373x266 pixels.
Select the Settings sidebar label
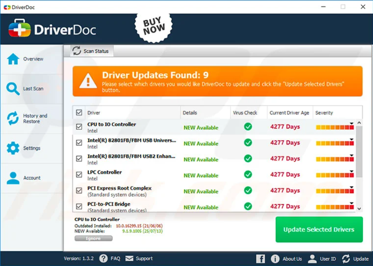(32, 148)
